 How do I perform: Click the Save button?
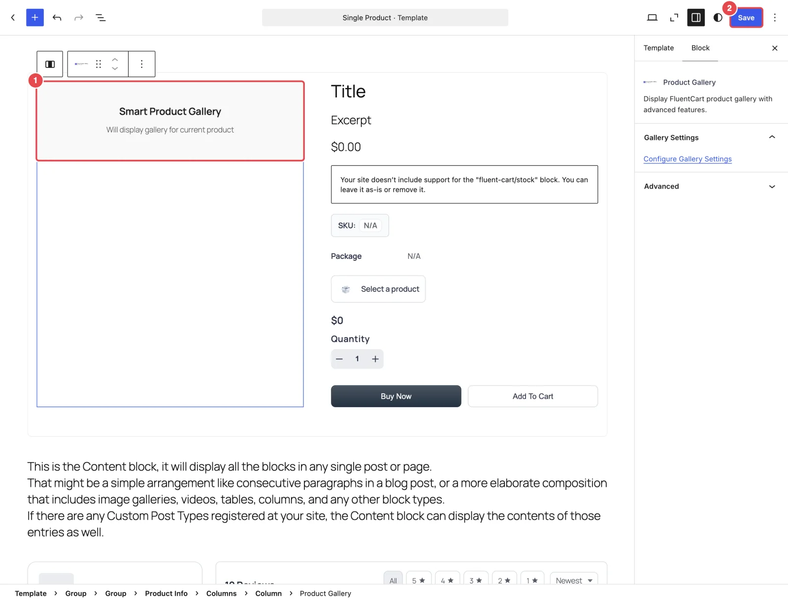click(x=746, y=18)
